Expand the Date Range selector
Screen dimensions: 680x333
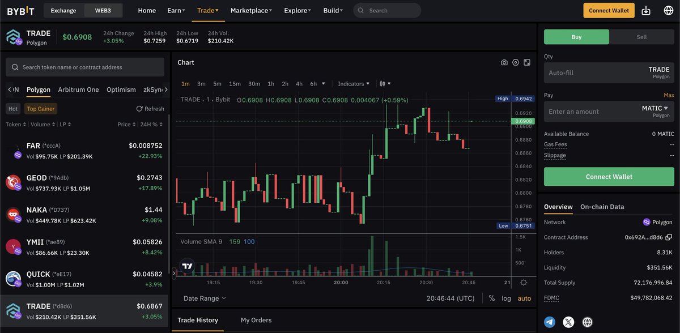click(205, 298)
